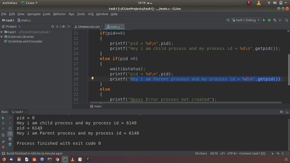This screenshot has height=163, width=290.
Task: Clear the run console with the trash icon
Action: [10, 144]
